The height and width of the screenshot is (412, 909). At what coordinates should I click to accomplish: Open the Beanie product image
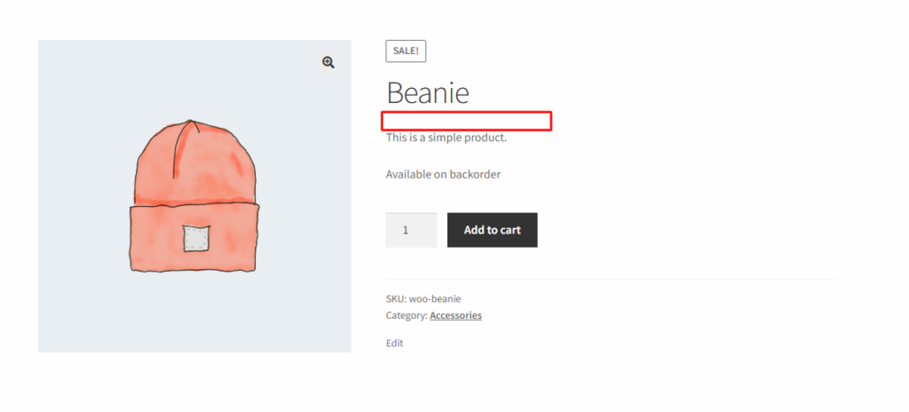[194, 196]
